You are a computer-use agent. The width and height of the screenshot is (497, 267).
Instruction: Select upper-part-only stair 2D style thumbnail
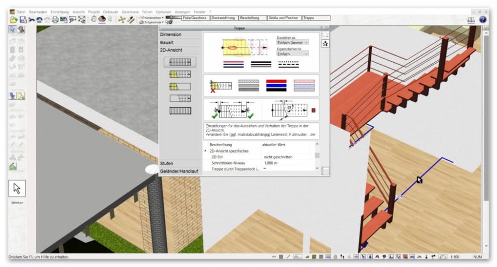point(180,98)
